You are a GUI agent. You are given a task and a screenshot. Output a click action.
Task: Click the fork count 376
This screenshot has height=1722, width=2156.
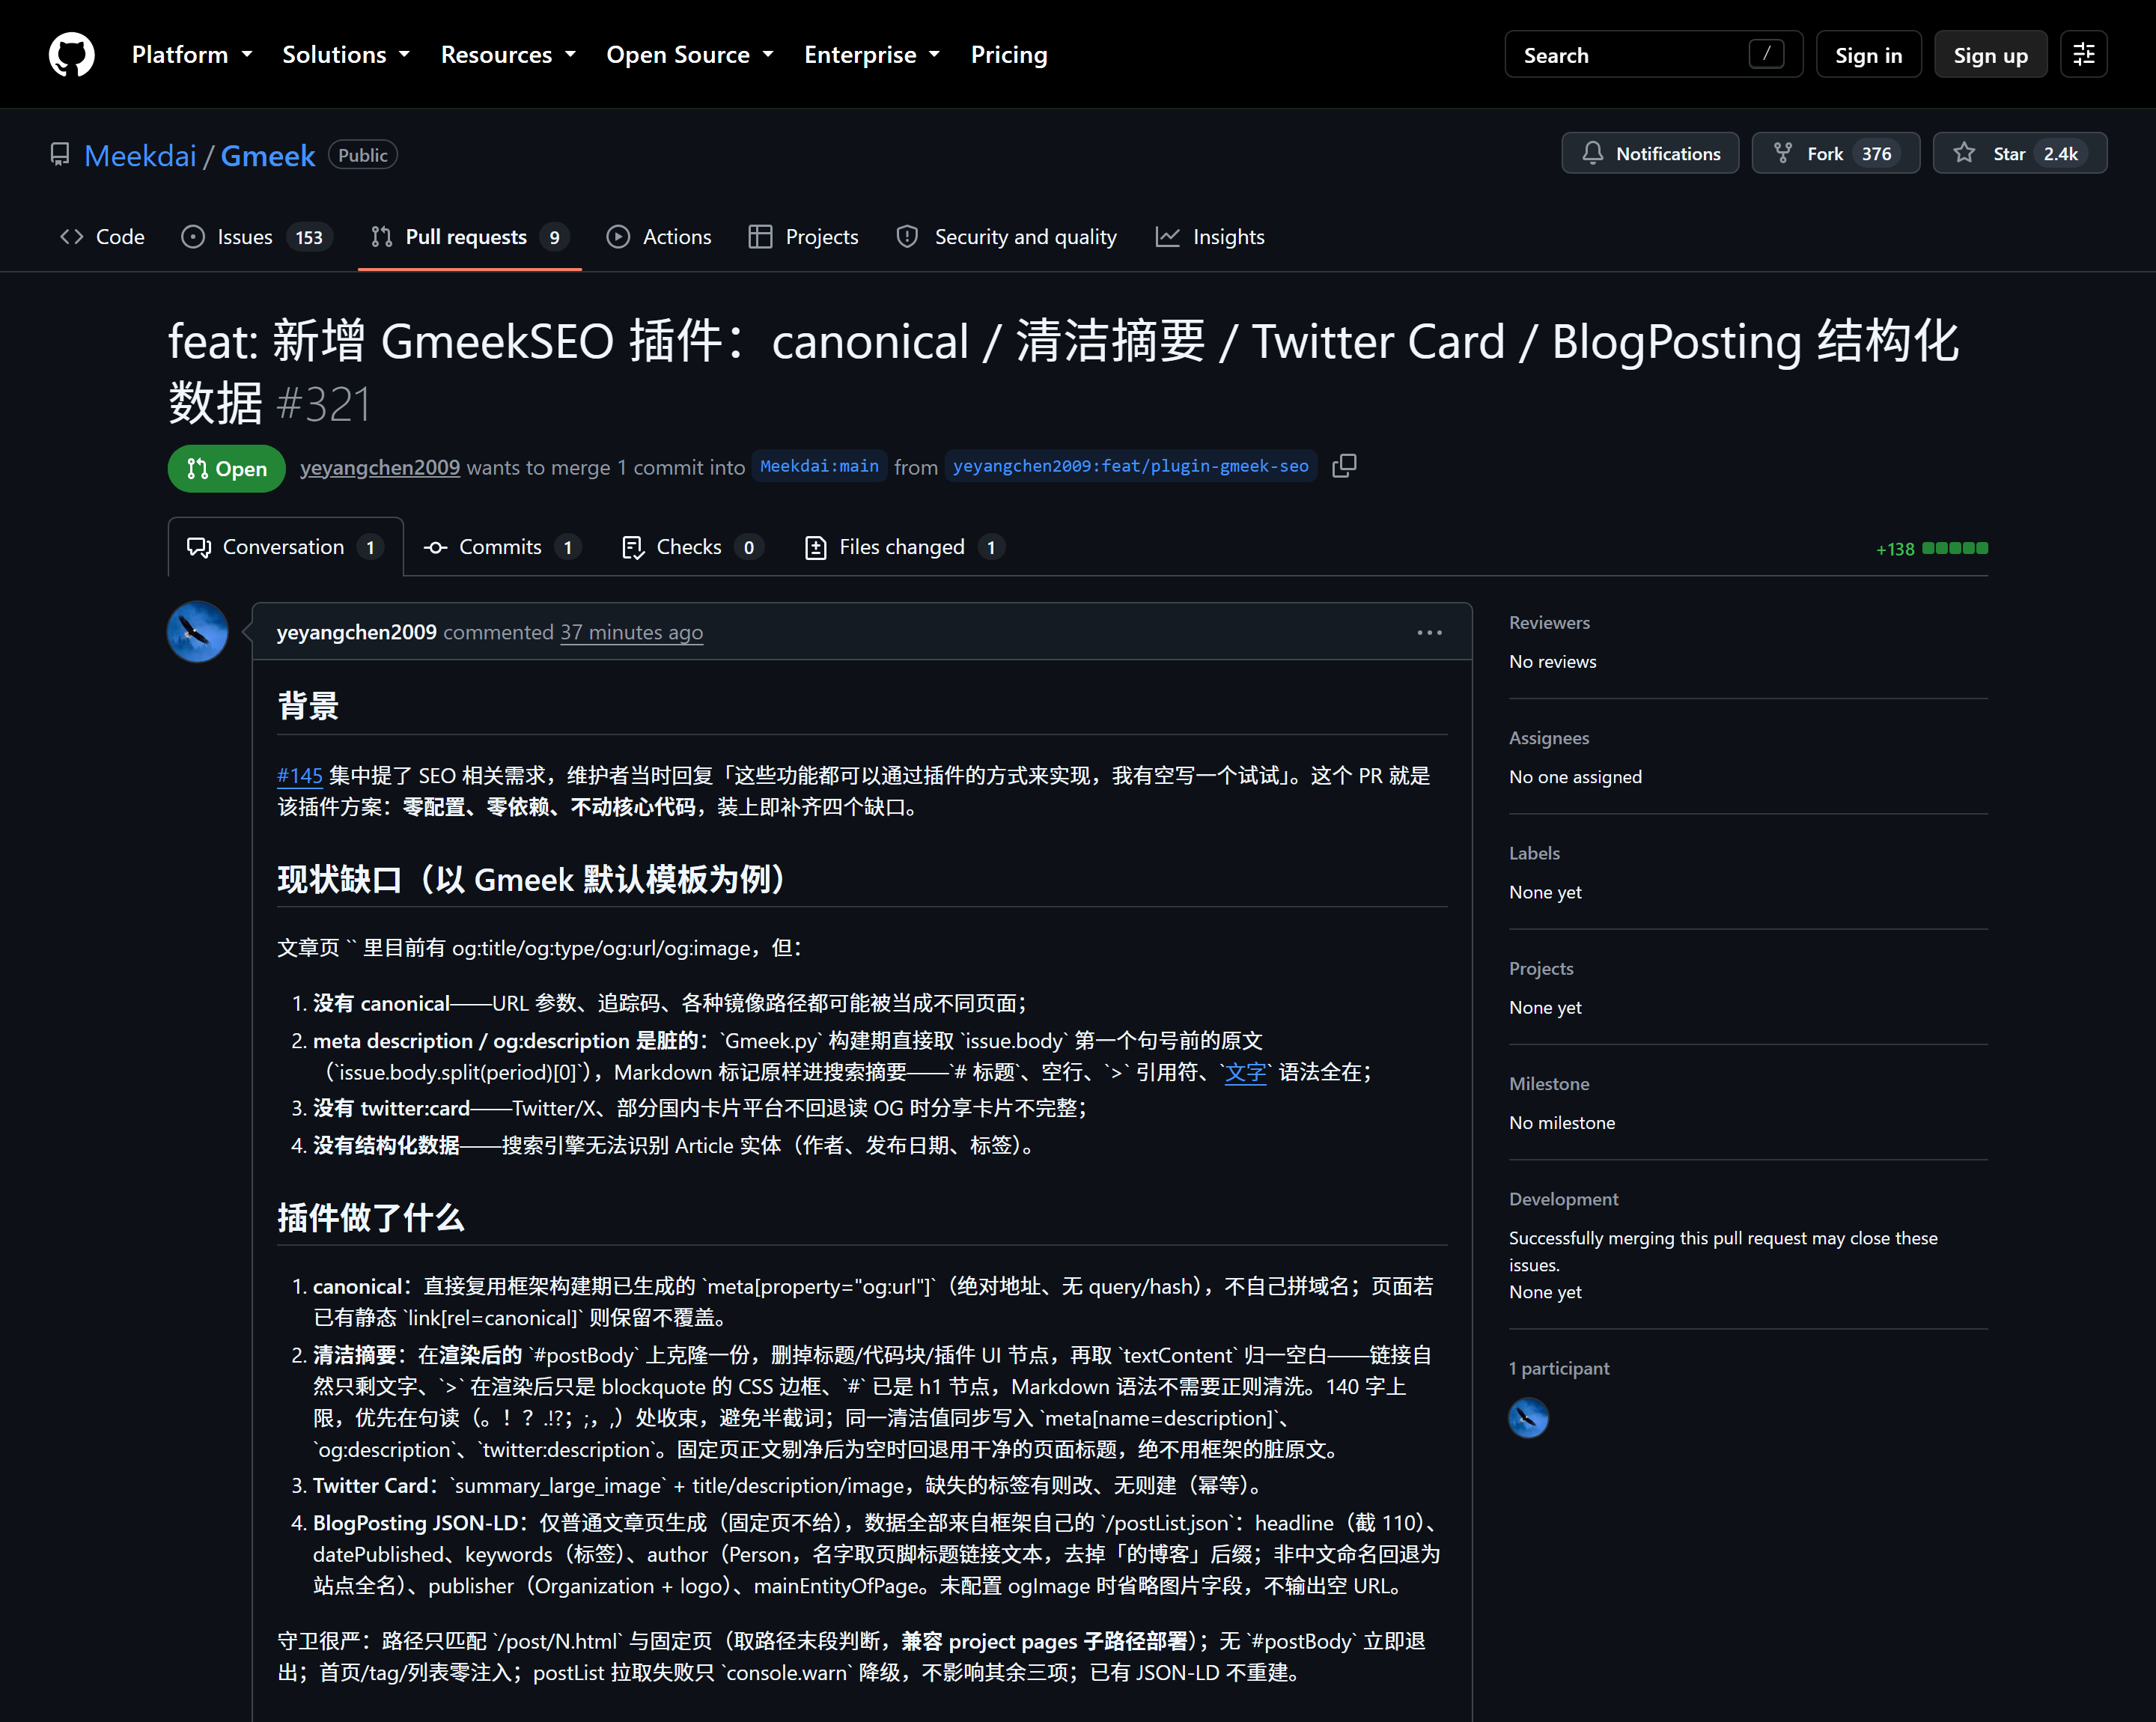point(1876,153)
